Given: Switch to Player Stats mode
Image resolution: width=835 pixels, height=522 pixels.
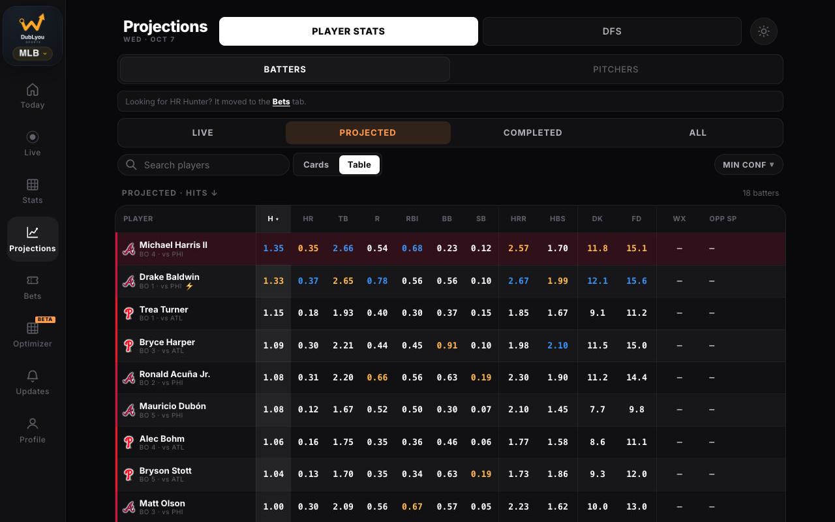Looking at the screenshot, I should coord(348,31).
